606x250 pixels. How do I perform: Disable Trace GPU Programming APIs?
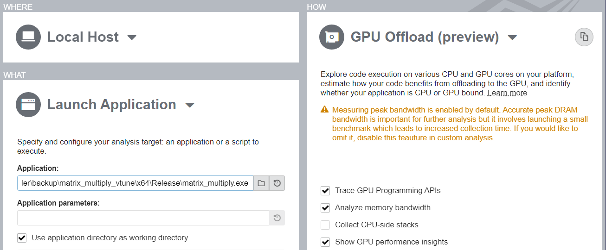325,191
